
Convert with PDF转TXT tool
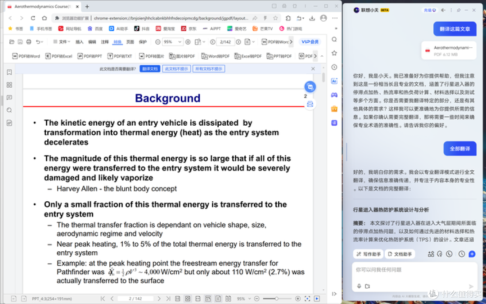(120, 56)
